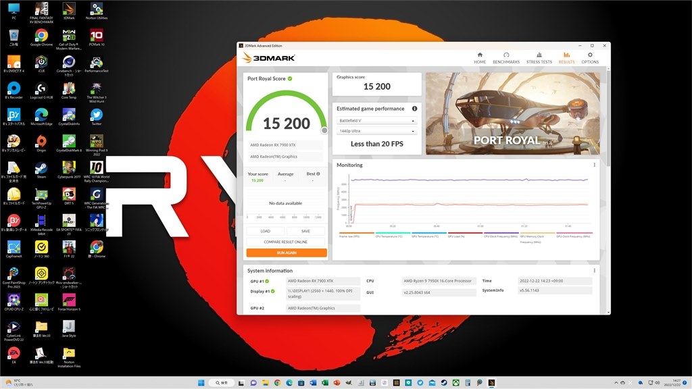The image size is (692, 389).
Task: Open the 1440p Ultra resolution dropdown
Action: coord(376,131)
